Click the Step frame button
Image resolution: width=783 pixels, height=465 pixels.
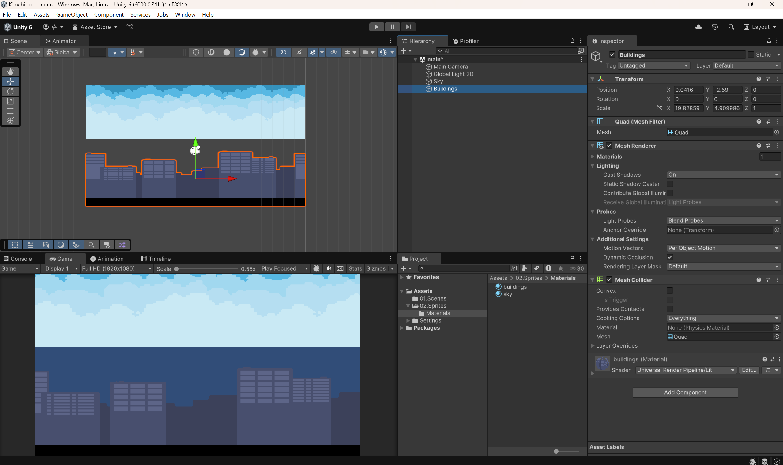point(408,27)
